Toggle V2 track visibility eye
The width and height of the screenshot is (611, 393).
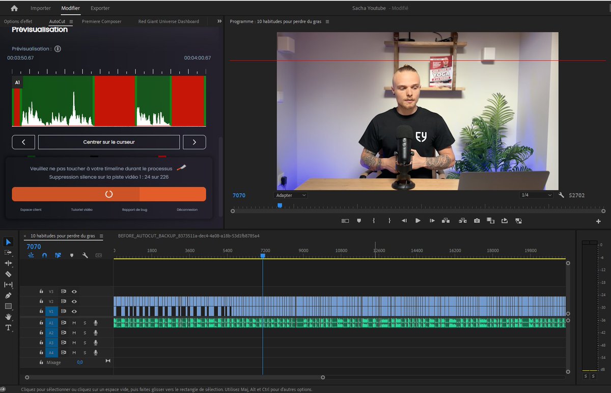click(74, 301)
